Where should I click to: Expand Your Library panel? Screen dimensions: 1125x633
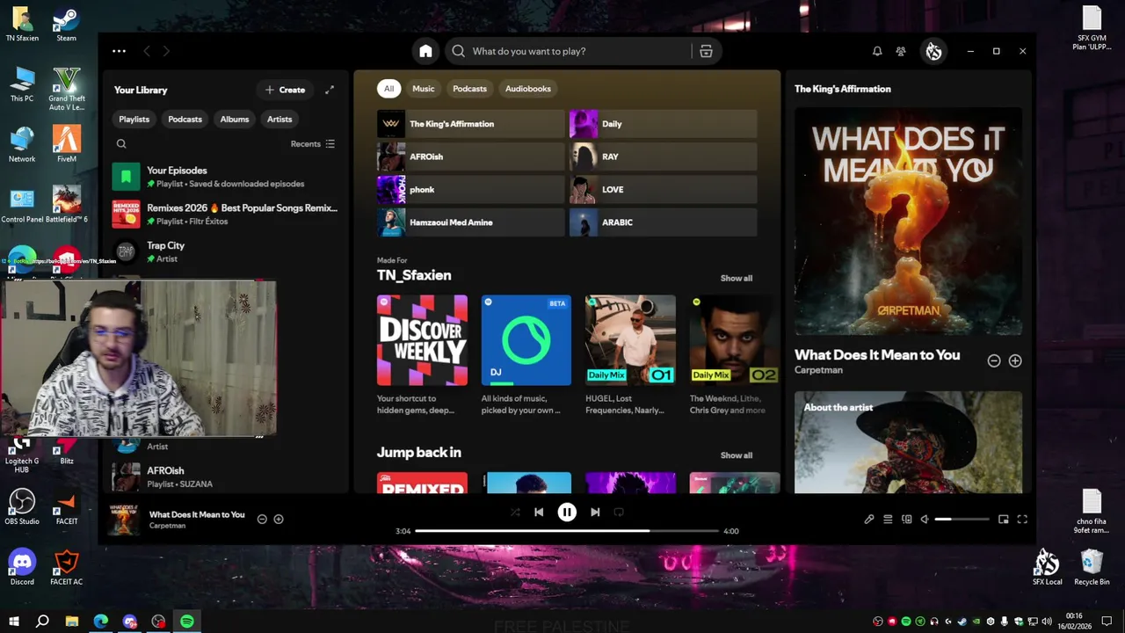tap(330, 90)
